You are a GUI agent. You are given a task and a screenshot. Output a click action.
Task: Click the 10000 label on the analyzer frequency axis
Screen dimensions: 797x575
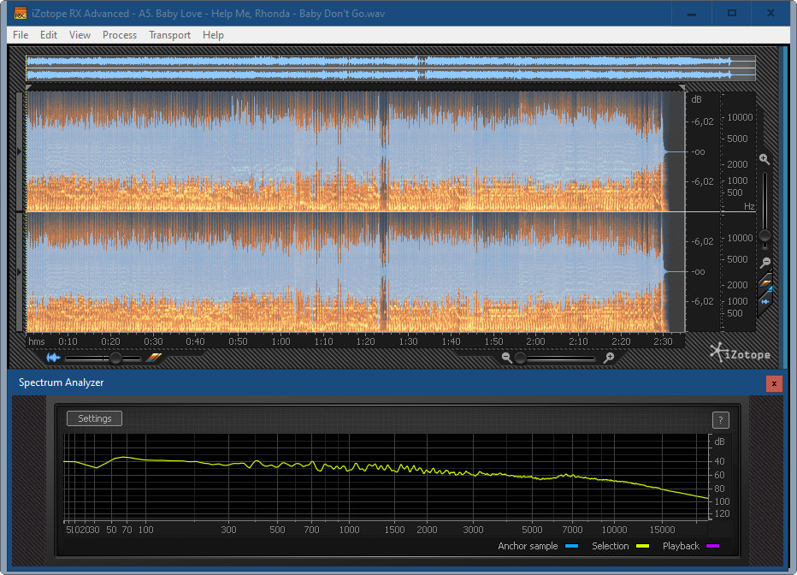click(614, 530)
